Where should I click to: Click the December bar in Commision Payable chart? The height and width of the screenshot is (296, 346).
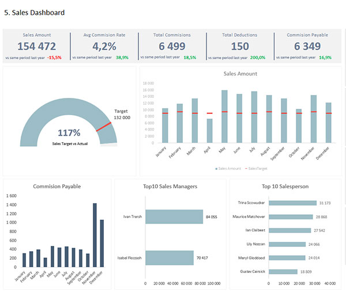[101, 244]
